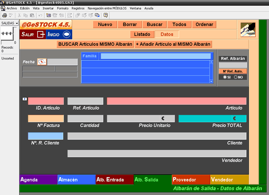
Task: Click the Fecha date input field
Action: (x=62, y=62)
